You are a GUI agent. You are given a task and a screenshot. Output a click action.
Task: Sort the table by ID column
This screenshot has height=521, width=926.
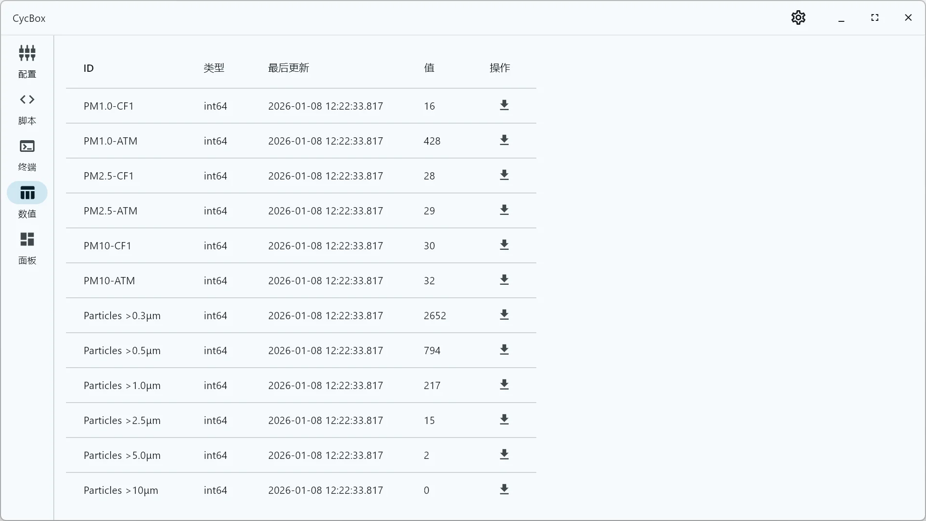coord(88,68)
